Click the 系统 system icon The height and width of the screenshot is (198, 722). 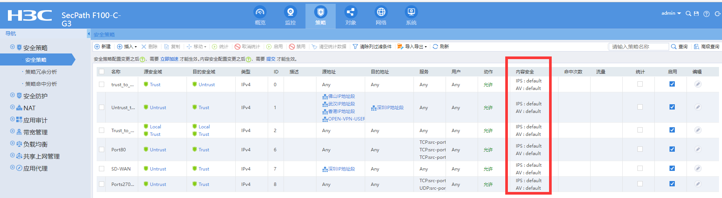point(411,12)
